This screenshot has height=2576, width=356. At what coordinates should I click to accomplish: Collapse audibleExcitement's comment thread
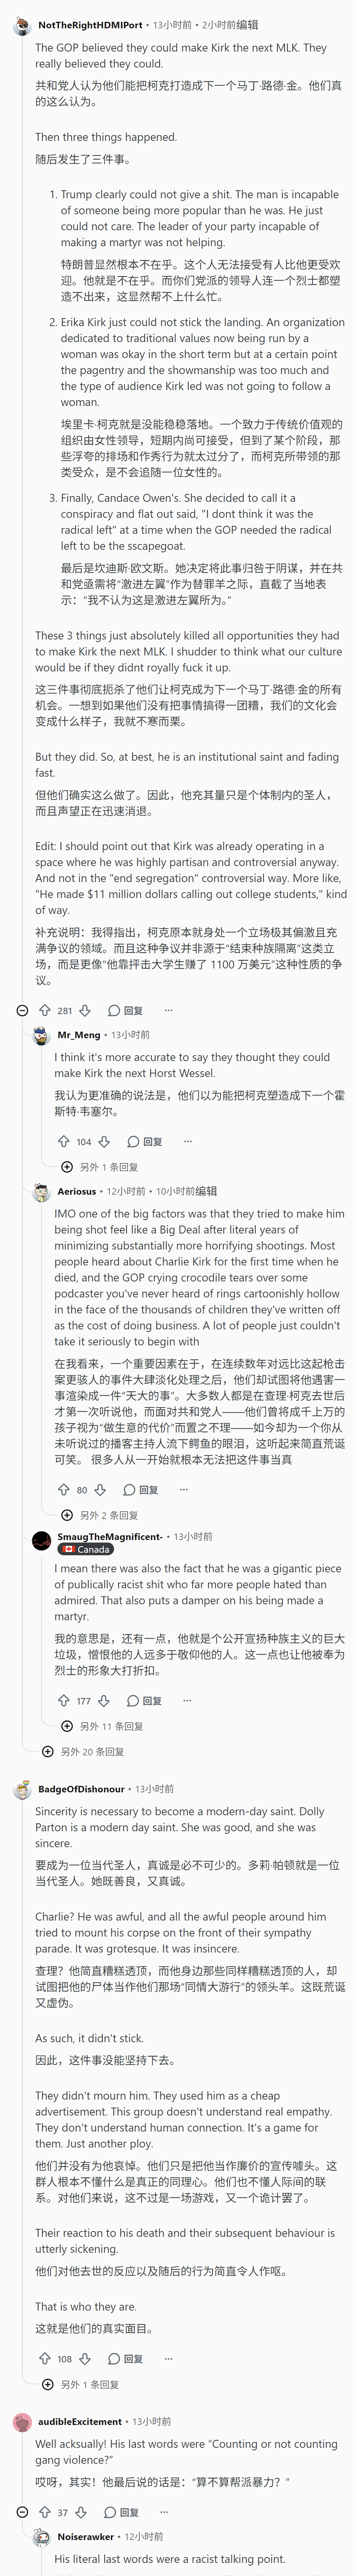pos(22,2512)
